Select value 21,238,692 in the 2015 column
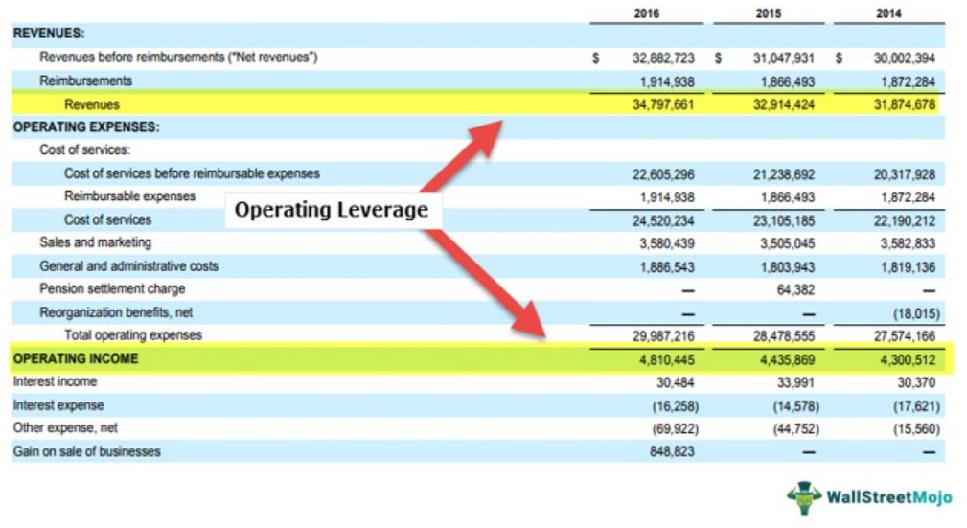Screen dimensions: 967x528 click(x=783, y=174)
